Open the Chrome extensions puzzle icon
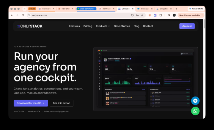This screenshot has height=130, width=214. pos(160,15)
